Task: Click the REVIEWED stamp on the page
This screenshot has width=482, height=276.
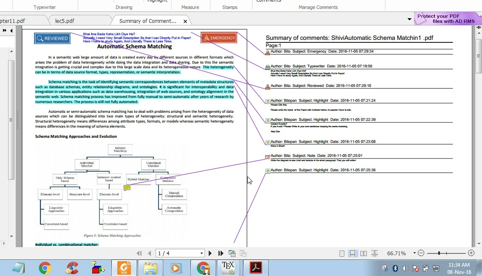Action: [x=52, y=38]
